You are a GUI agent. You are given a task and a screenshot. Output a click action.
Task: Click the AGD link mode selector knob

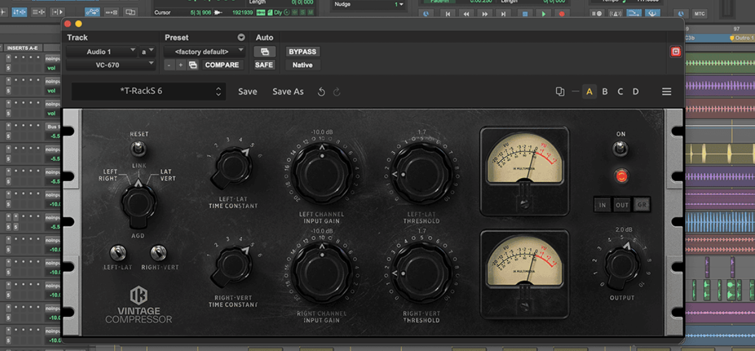click(139, 203)
